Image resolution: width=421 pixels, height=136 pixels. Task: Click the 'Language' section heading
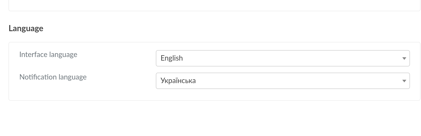pyautogui.click(x=26, y=28)
